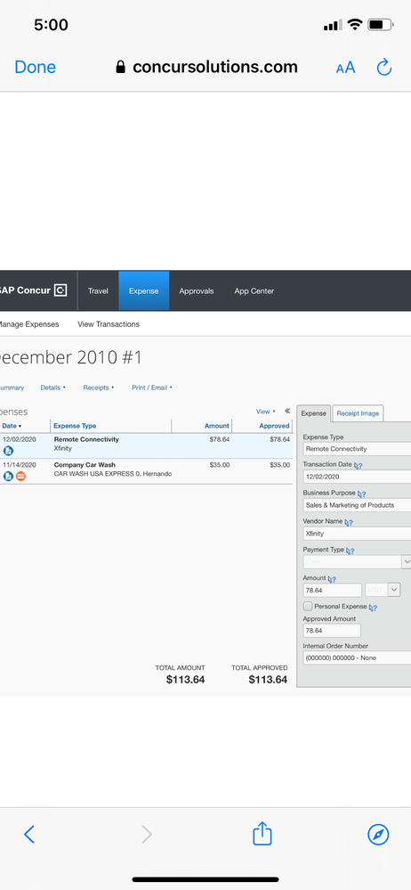Expand the Receipts menu
Viewport: 411px width, 890px height.
[99, 388]
